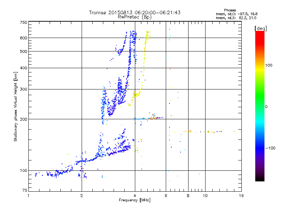Click the '100' color bar tick label

[269, 65]
